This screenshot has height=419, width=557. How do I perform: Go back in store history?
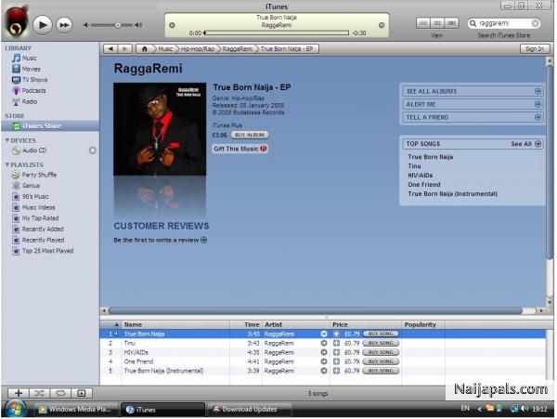click(110, 49)
